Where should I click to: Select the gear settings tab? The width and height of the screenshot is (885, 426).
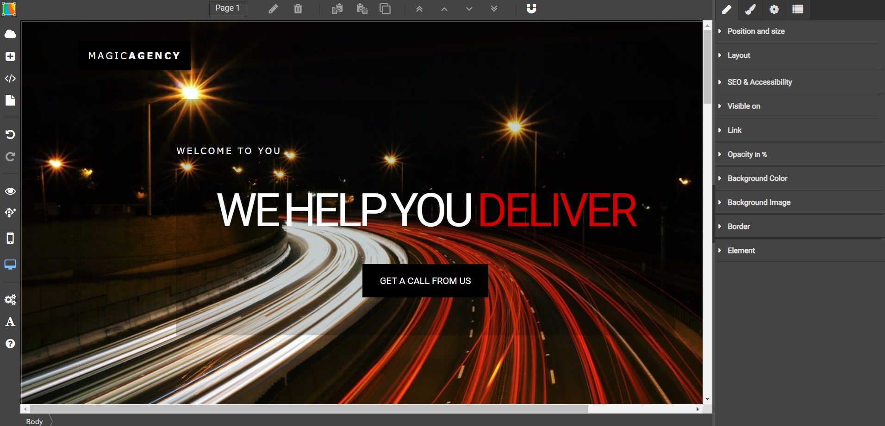tap(774, 10)
